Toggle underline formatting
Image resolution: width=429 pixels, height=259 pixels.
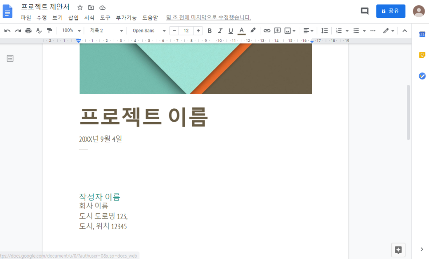point(230,31)
